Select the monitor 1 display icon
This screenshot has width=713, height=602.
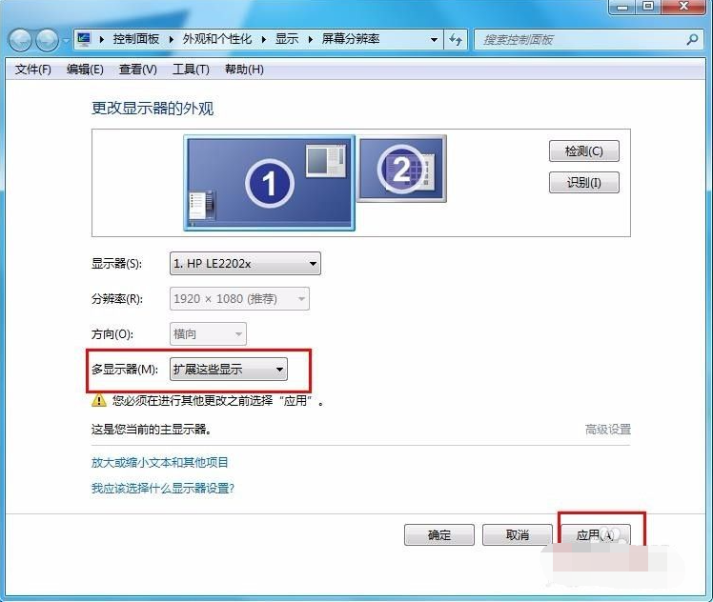click(269, 182)
